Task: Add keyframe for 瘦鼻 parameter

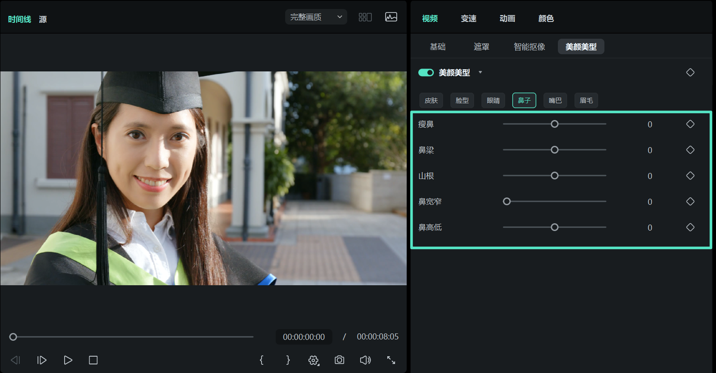Action: (690, 124)
